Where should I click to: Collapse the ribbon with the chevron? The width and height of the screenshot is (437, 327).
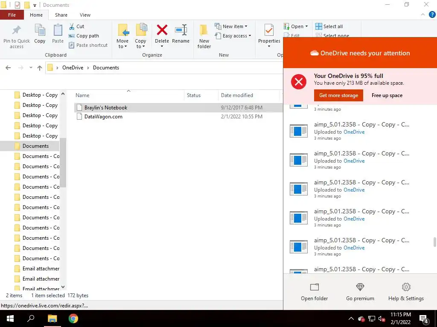423,15
